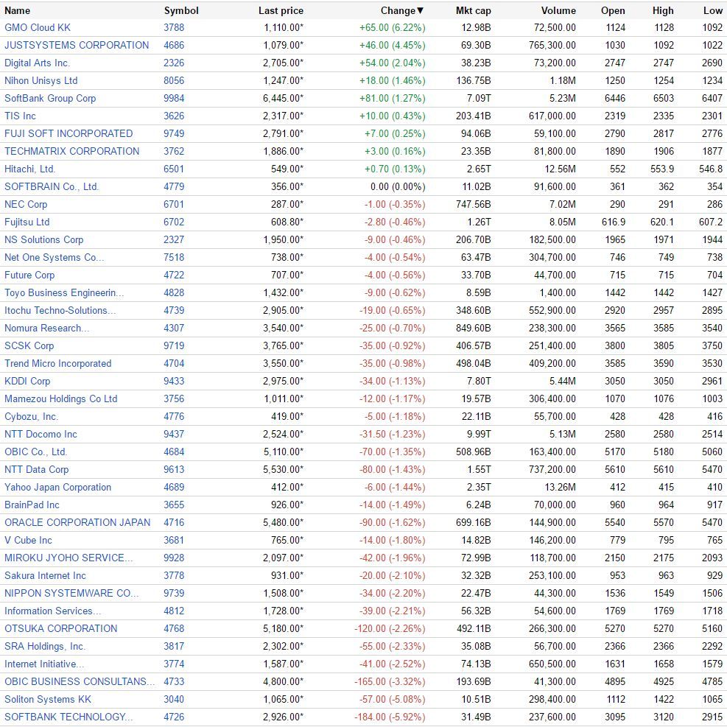Screen dimensions: 727x727
Task: Open FUJI SOFT INCORPORATED link
Action: pyautogui.click(x=69, y=133)
